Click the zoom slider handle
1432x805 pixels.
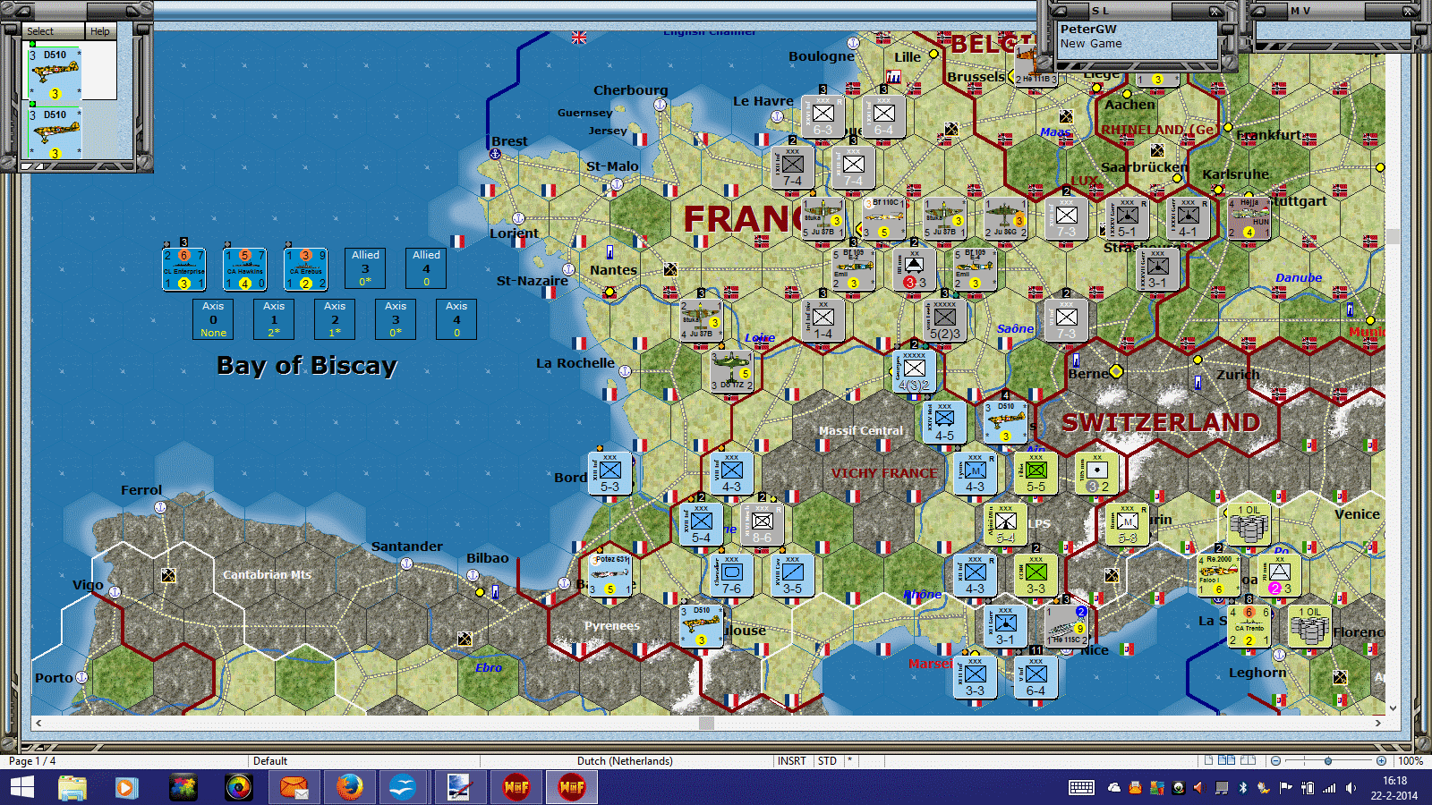1328,761
